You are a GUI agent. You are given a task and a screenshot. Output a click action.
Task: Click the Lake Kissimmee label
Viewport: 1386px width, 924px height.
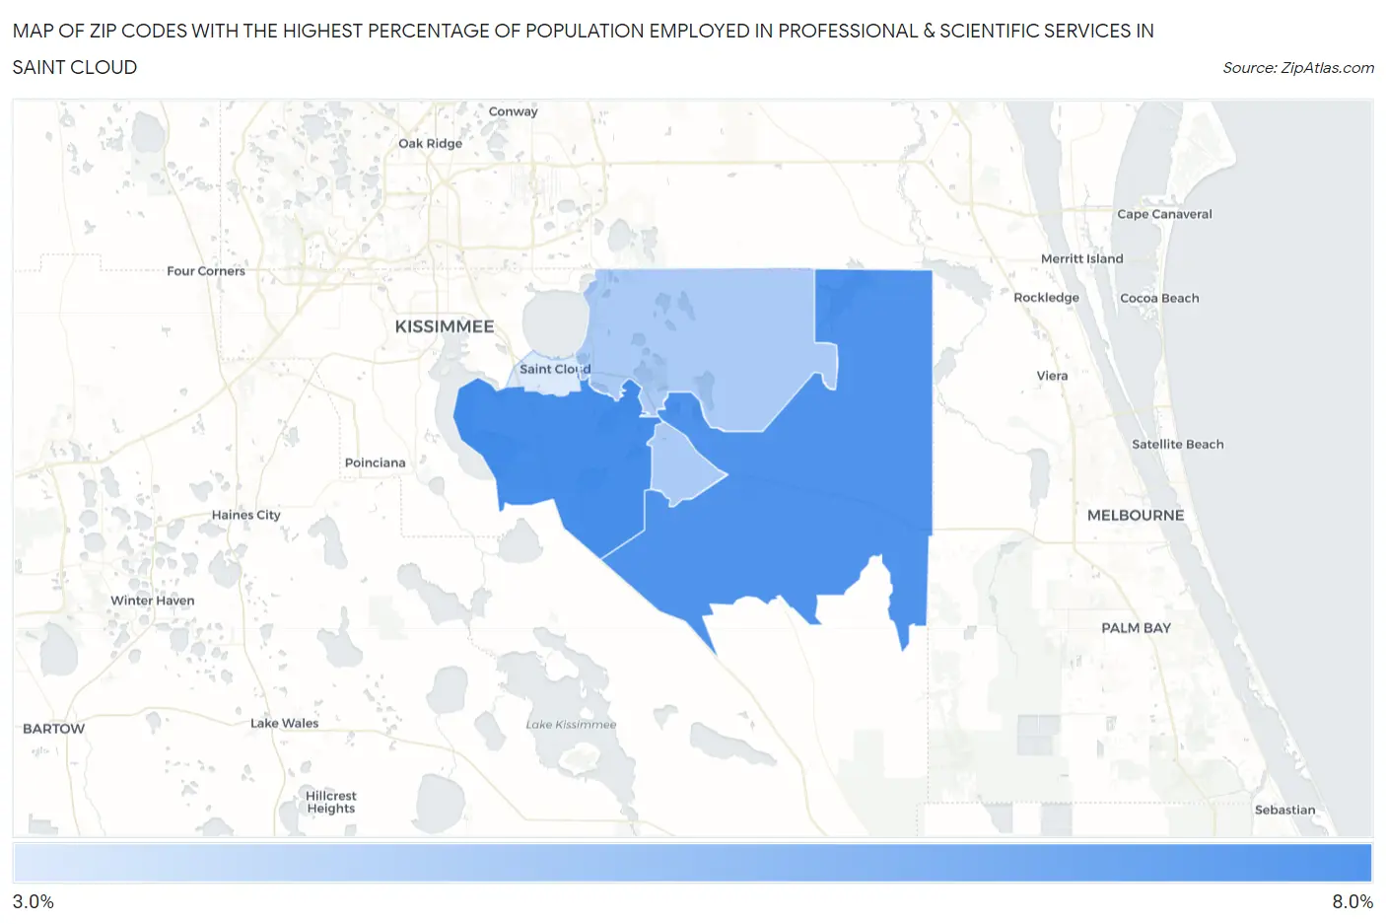pyautogui.click(x=571, y=725)
